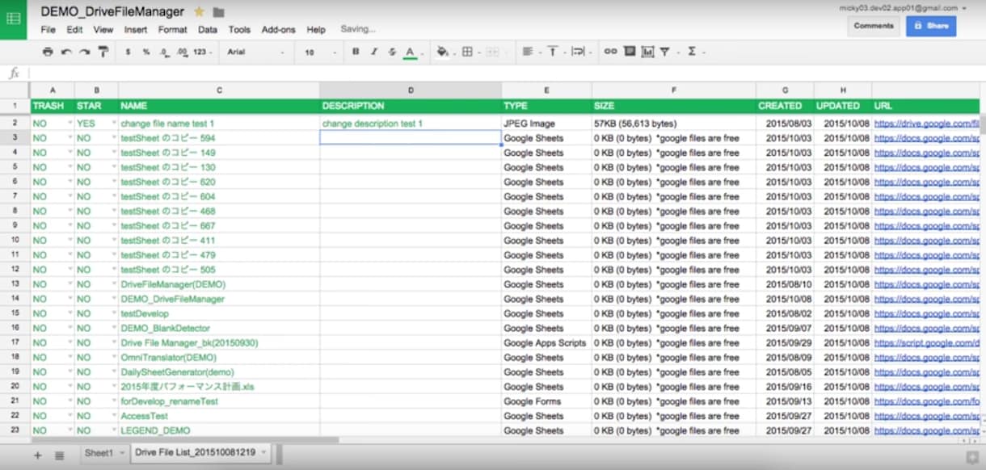Star the DEMO_DriveFileManager document
The width and height of the screenshot is (986, 470).
point(199,12)
